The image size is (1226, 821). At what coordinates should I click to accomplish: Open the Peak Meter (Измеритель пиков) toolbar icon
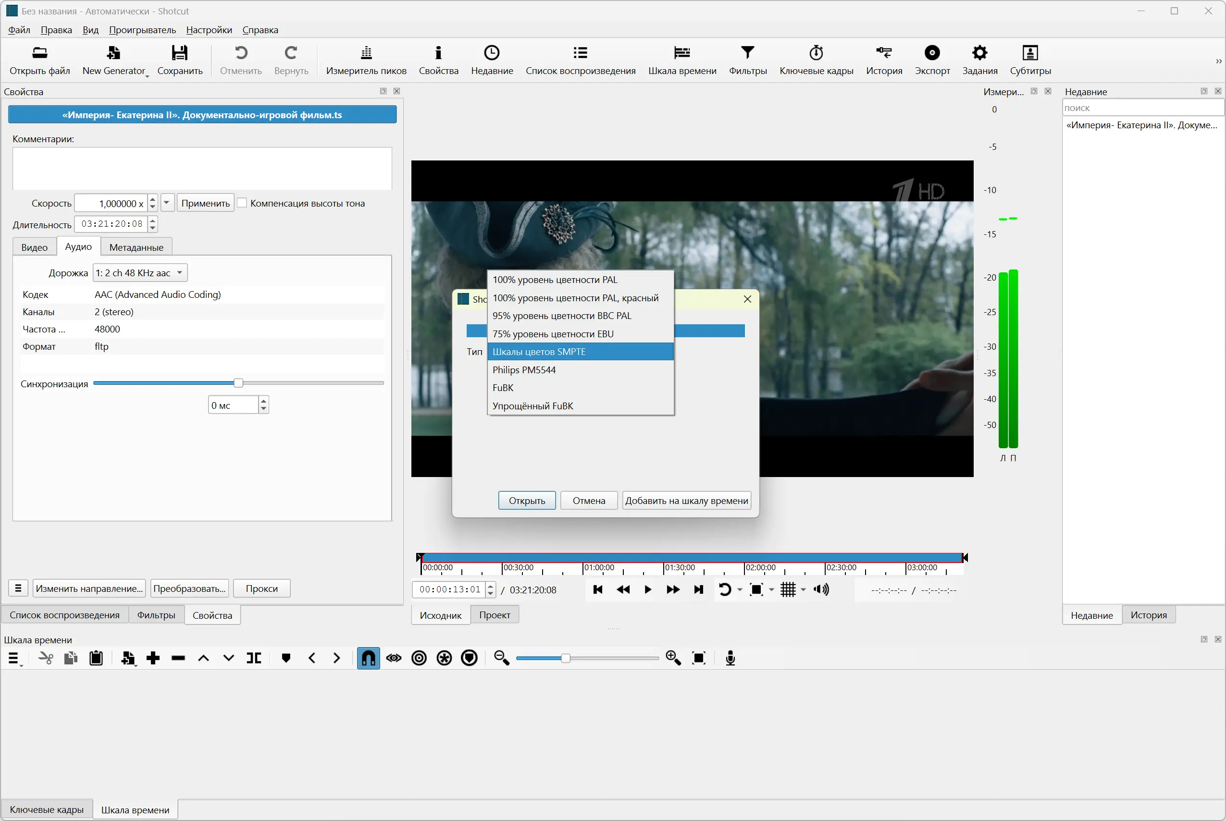[x=366, y=53]
